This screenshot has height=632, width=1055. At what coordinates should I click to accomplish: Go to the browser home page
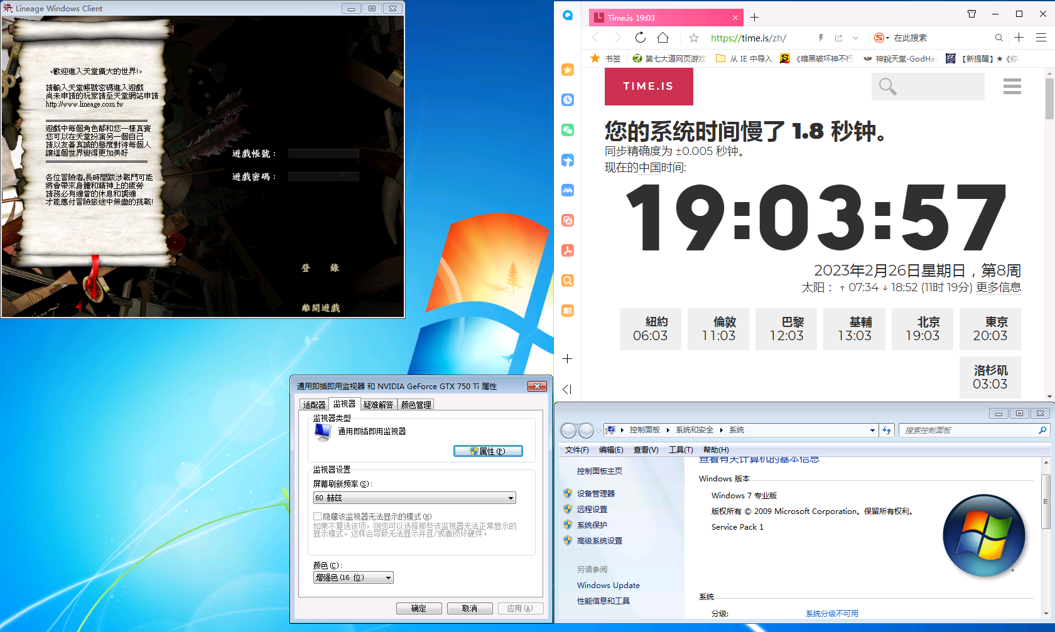(663, 38)
